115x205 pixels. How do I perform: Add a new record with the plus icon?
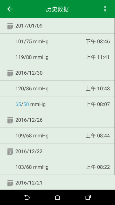pos(105,9)
